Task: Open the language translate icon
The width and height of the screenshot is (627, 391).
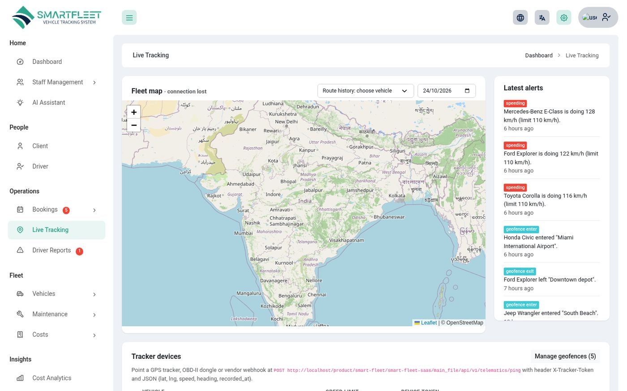Action: coord(542,17)
